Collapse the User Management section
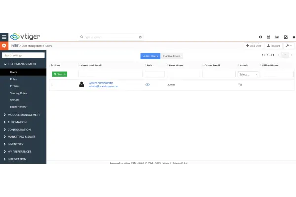The width and height of the screenshot is (296, 197). [22, 64]
